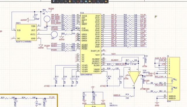Viewport: 187px width, 107px height.
Task: Click the place harness connector tool
Action: pos(82,1)
